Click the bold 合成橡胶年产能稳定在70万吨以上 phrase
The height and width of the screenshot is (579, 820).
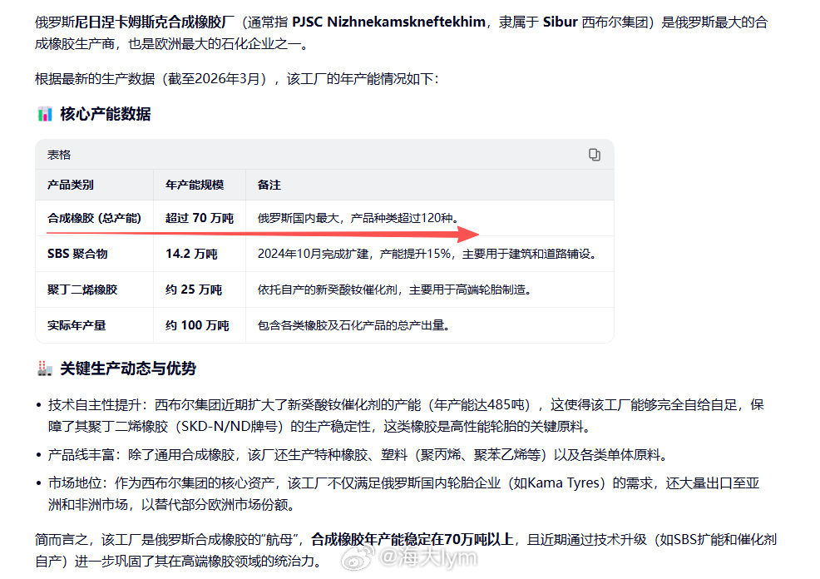click(412, 539)
